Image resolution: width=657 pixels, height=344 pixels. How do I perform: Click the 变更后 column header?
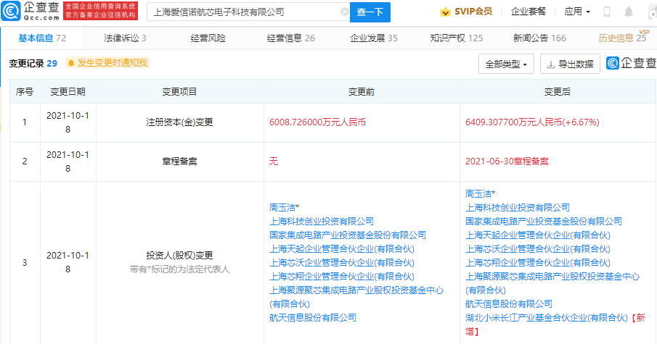(558, 91)
